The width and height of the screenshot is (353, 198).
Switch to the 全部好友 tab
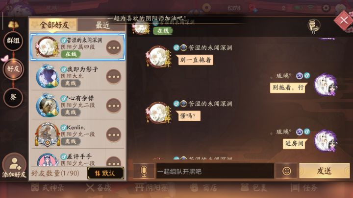53,25
